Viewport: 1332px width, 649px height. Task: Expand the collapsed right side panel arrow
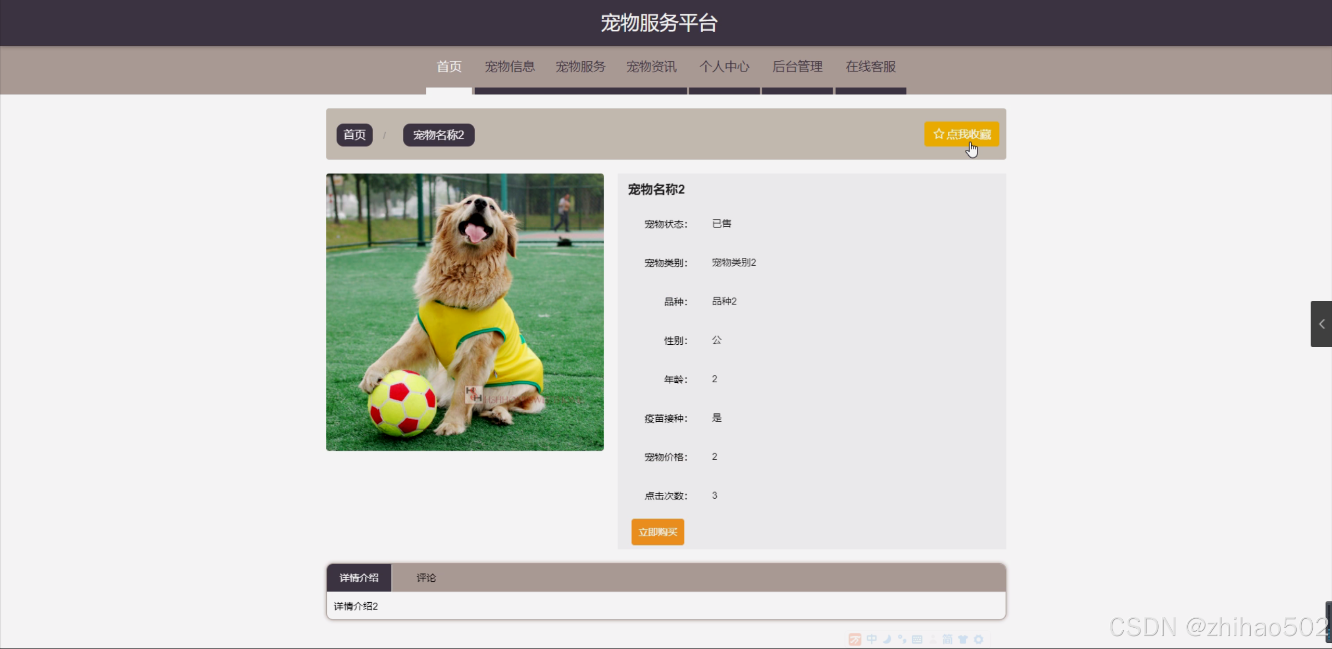tap(1321, 324)
